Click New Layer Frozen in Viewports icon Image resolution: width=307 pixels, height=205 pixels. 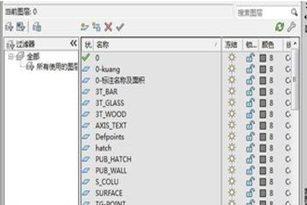[x=96, y=27]
